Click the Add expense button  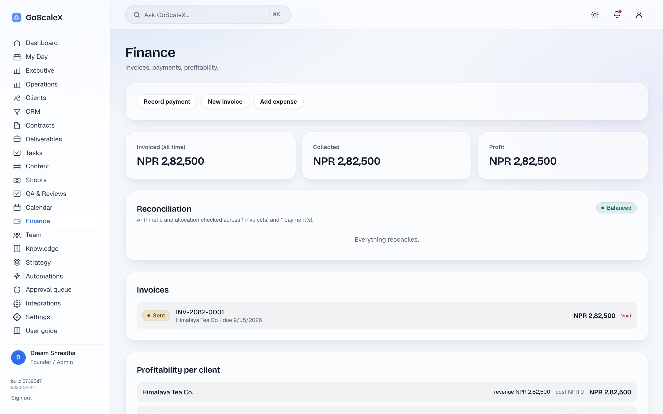278,102
